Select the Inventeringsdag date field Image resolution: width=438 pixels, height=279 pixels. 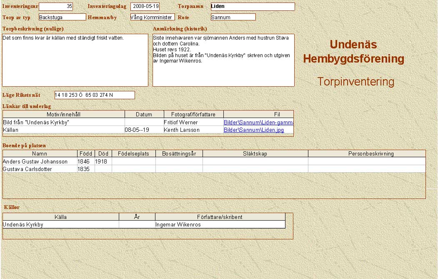pos(145,7)
